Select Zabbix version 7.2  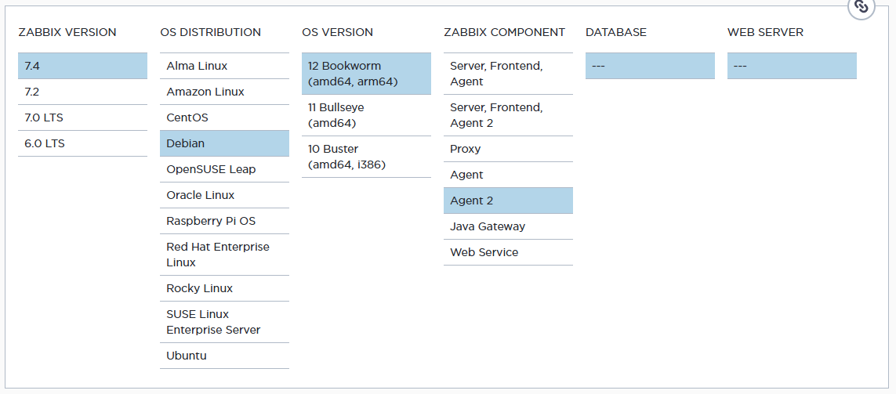pos(82,92)
